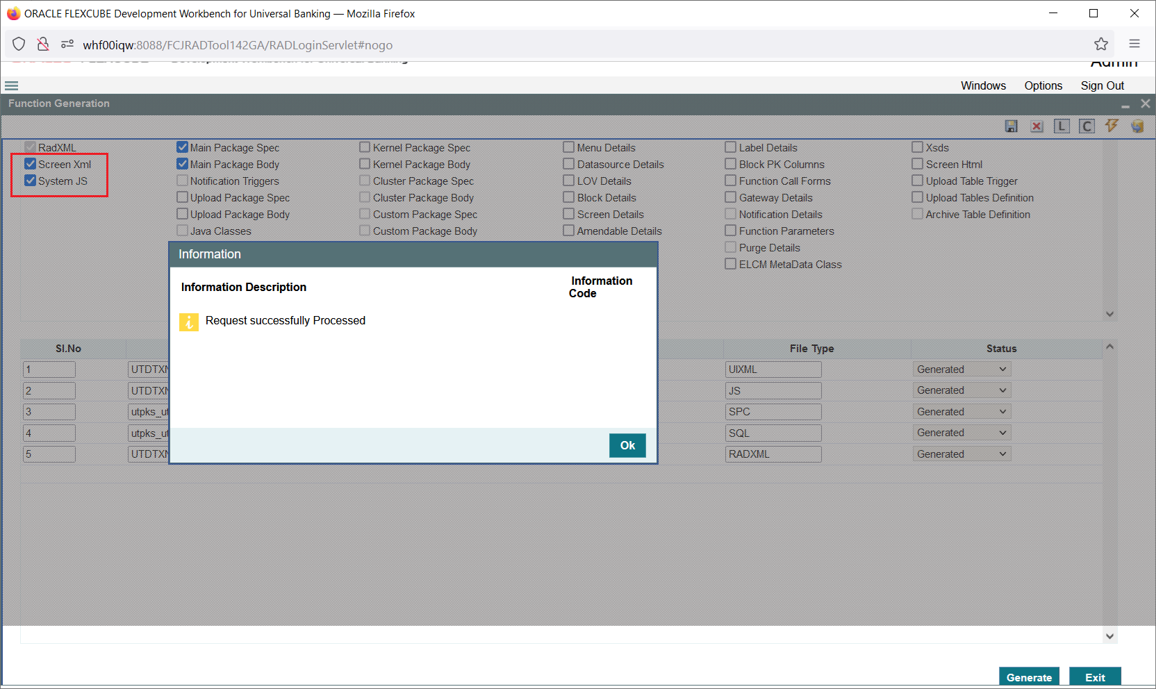Click 'Request successfully Processed' message text
This screenshot has height=689, width=1156.
click(286, 320)
